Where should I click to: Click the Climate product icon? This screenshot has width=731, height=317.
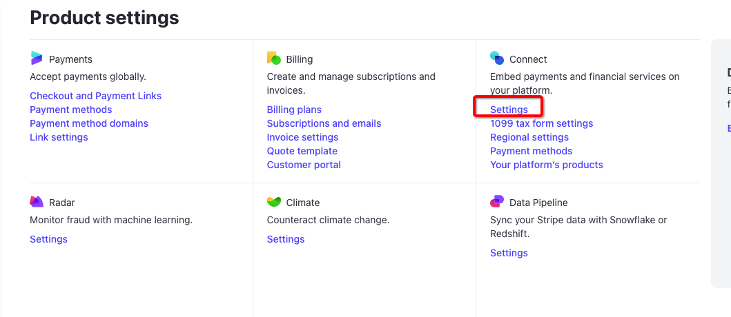point(274,202)
